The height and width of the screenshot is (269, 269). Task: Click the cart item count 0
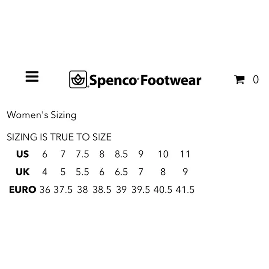[x=256, y=79]
